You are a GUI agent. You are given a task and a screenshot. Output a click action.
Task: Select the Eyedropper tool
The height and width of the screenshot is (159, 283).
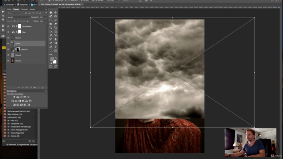(51, 35)
